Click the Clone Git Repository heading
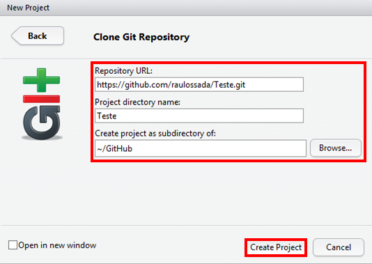This screenshot has width=372, height=264. tap(141, 37)
